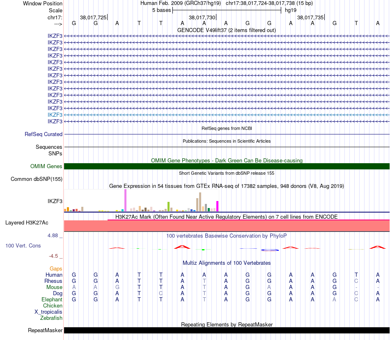Click the 'Zebrafish' alignment row label
The height and width of the screenshot is (340, 390).
tap(51, 318)
